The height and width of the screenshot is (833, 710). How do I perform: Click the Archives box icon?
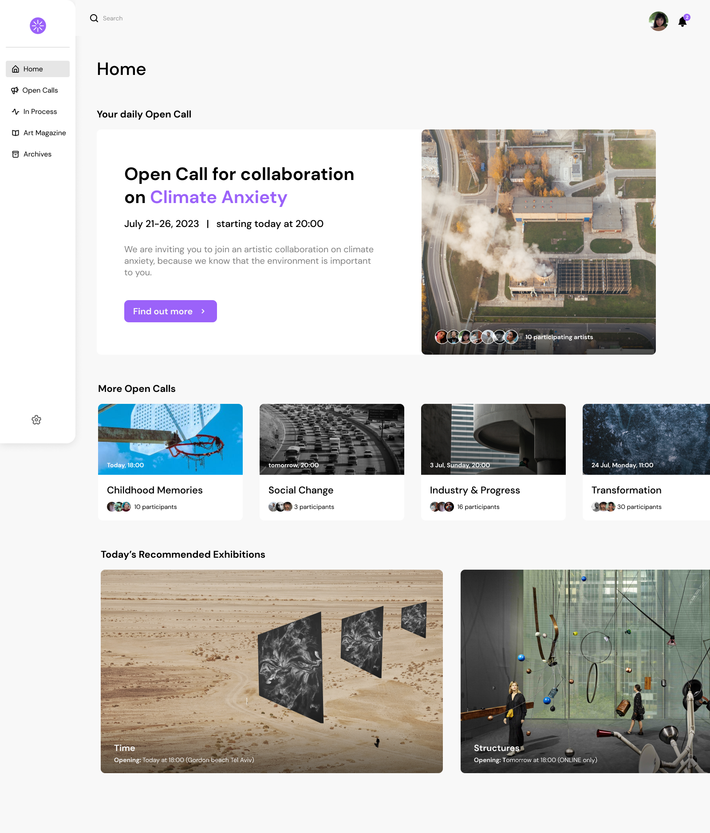pyautogui.click(x=16, y=154)
